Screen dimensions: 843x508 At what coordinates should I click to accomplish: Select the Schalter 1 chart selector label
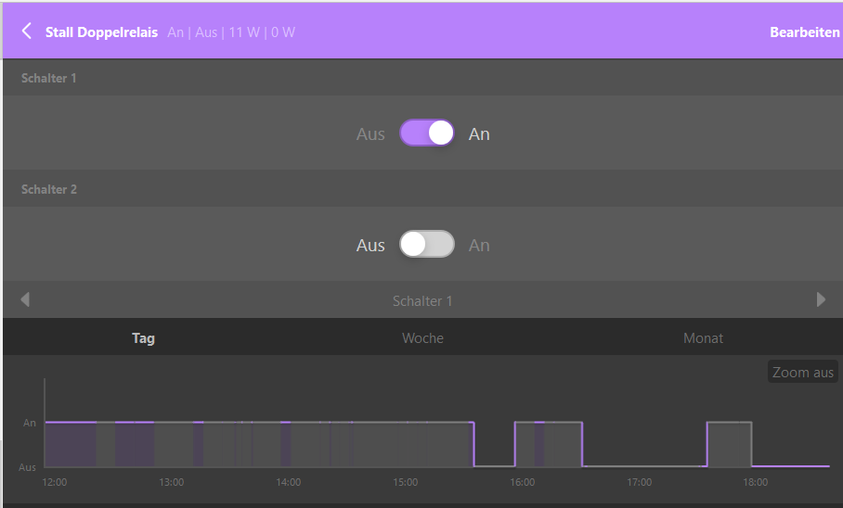point(422,300)
